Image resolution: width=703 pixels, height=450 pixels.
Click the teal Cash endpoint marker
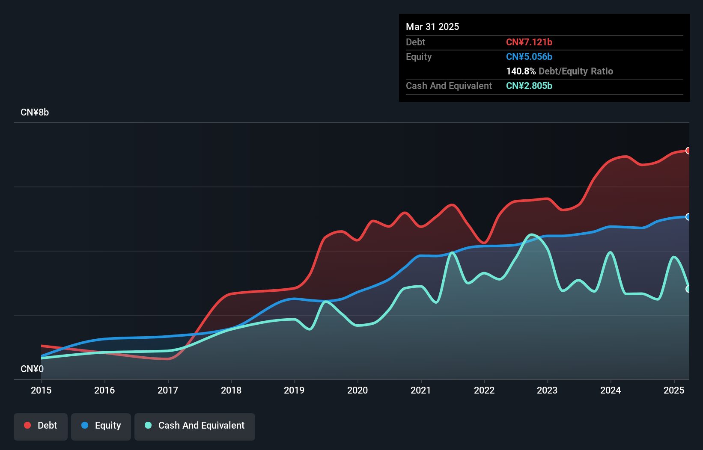(688, 289)
